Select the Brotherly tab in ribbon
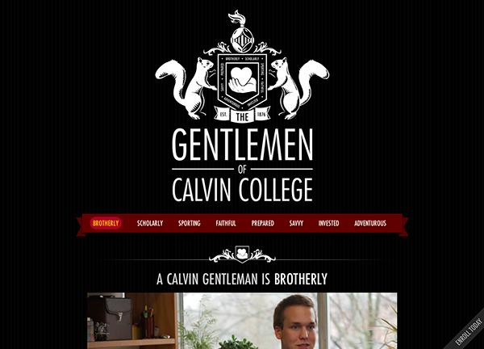 click(x=106, y=223)
